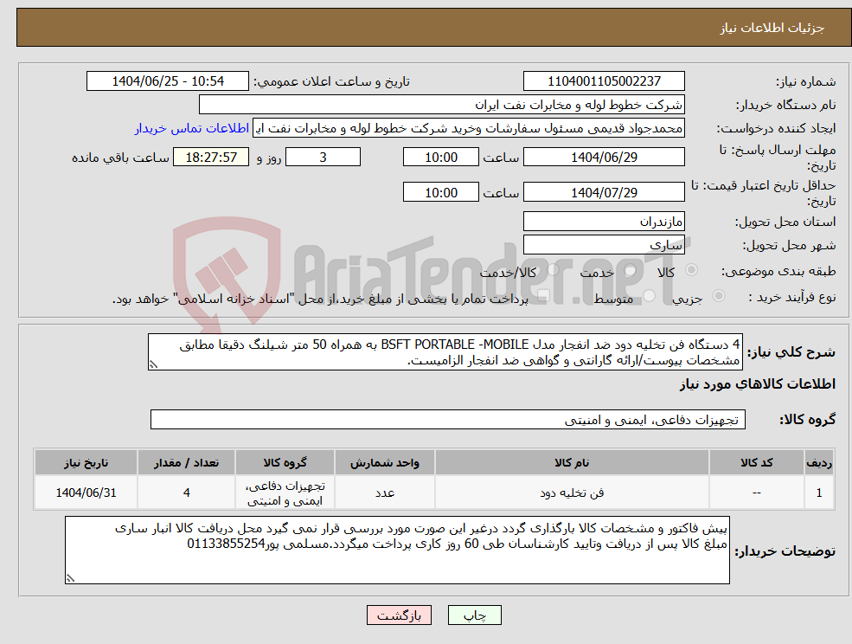Click the description text area resize handle

153,365
